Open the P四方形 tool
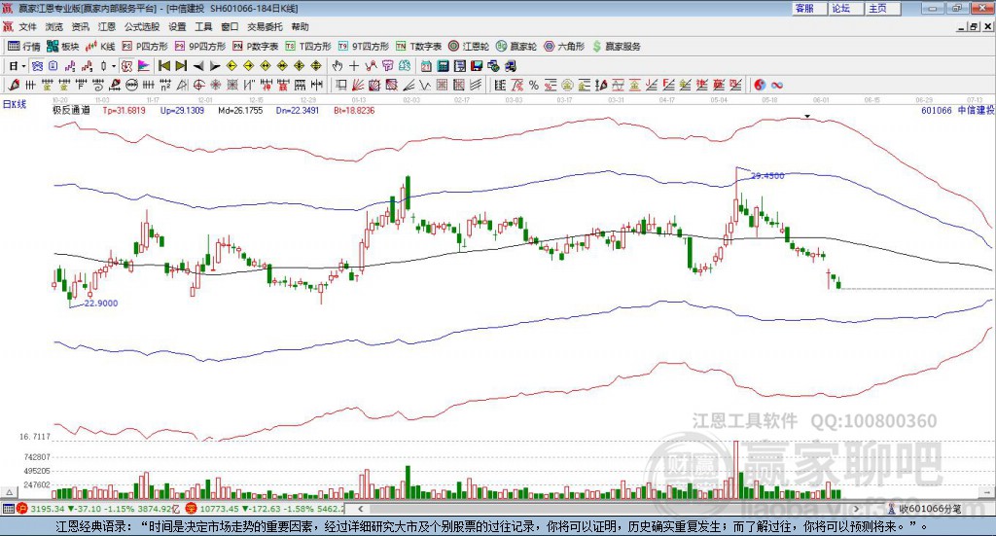This screenshot has height=536, width=996. [145, 47]
